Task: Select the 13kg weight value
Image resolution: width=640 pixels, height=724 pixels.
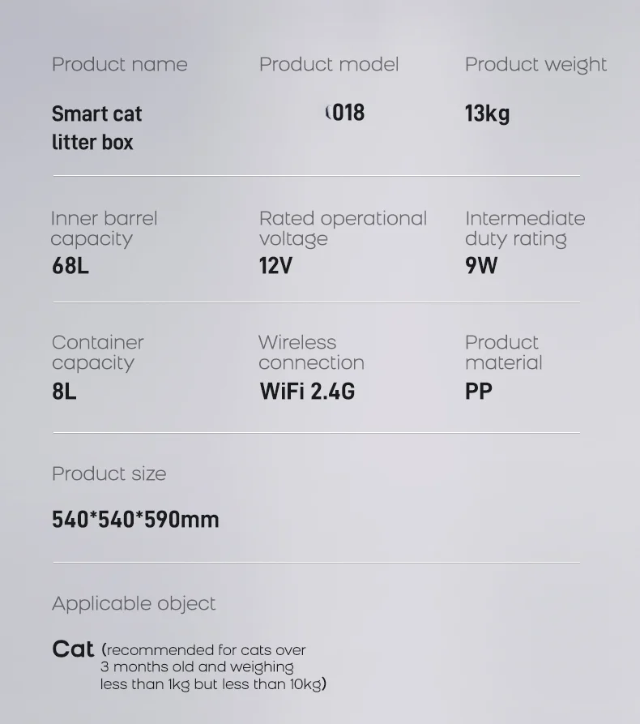Action: 487,113
